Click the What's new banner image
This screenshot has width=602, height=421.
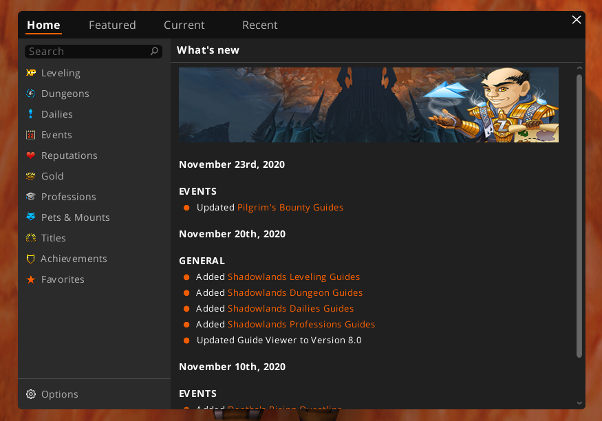369,105
